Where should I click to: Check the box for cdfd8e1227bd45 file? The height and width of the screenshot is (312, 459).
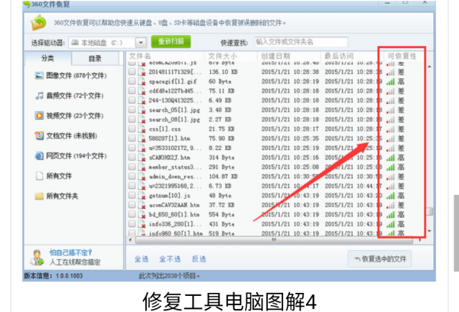click(x=132, y=90)
